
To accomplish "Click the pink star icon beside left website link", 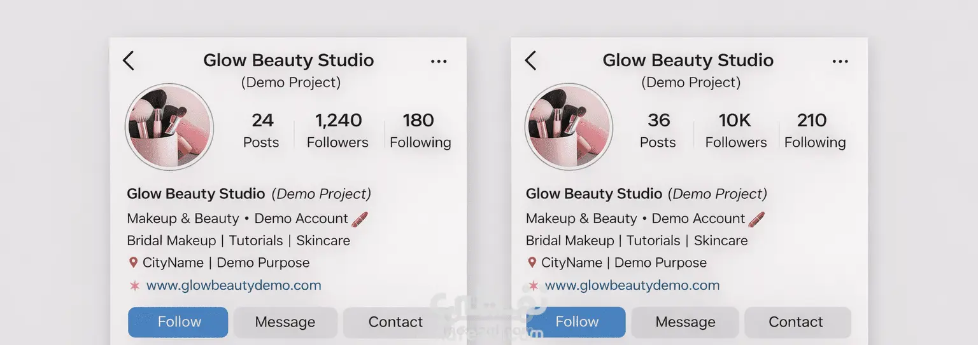I will pos(134,285).
